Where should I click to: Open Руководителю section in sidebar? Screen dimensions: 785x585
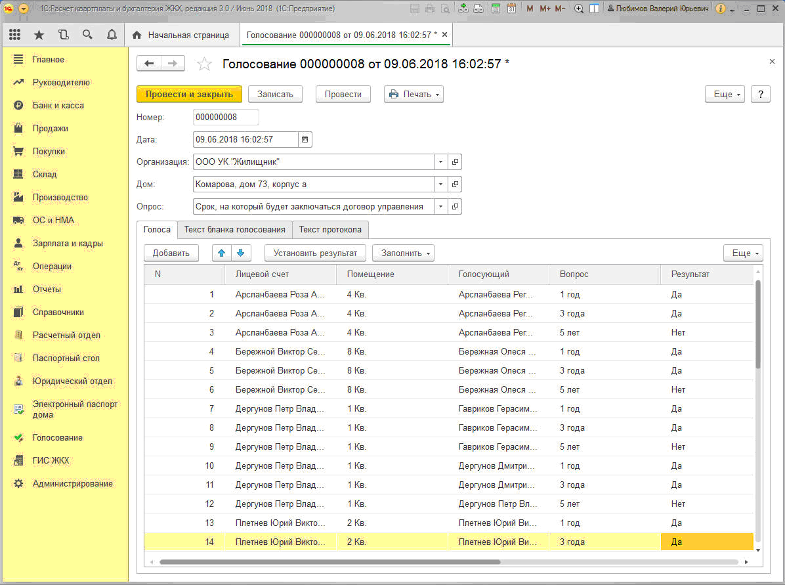tap(61, 82)
